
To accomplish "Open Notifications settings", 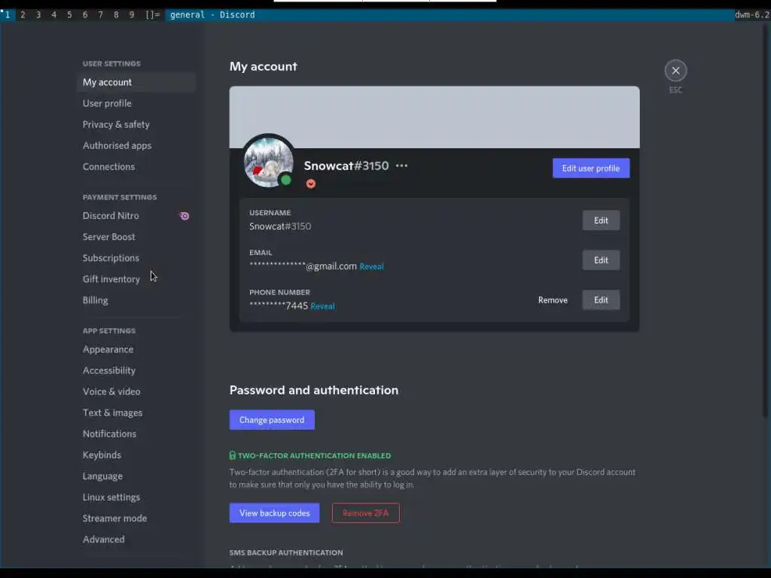I will pos(136,434).
